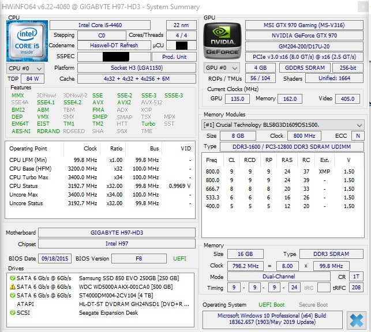Expand the Crucial Technology memory module dropdown
The width and height of the screenshot is (371, 332).
pos(283,124)
